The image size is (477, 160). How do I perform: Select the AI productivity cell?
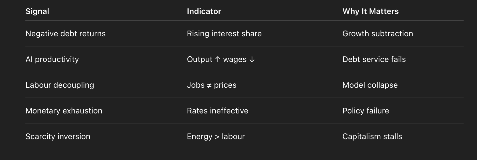click(52, 59)
